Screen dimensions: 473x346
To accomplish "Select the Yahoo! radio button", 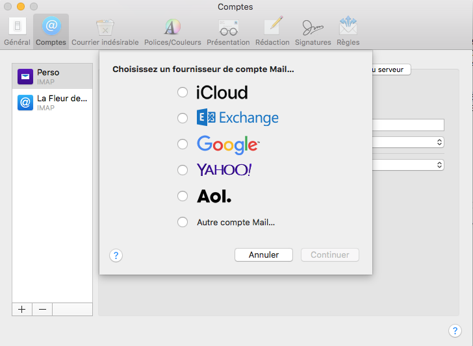I will click(183, 169).
